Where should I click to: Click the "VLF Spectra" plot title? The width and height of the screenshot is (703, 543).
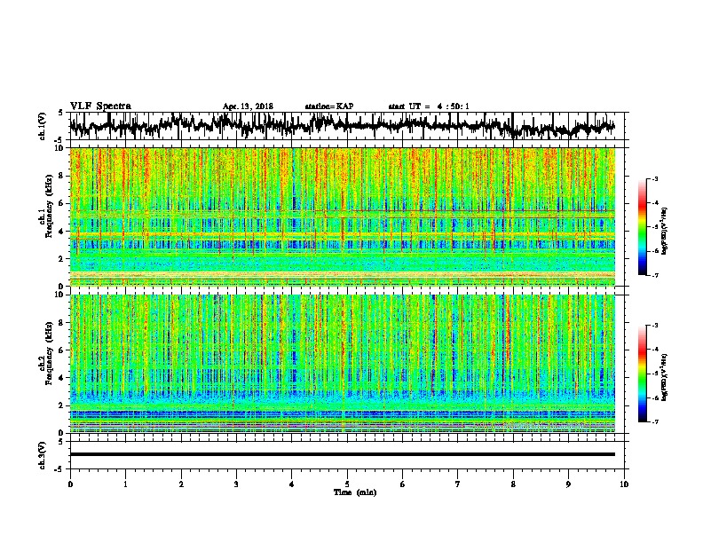click(100, 106)
